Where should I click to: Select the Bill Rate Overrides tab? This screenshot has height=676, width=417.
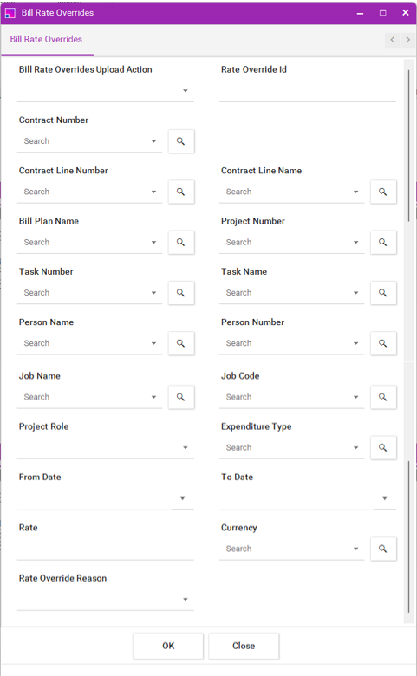pos(46,39)
